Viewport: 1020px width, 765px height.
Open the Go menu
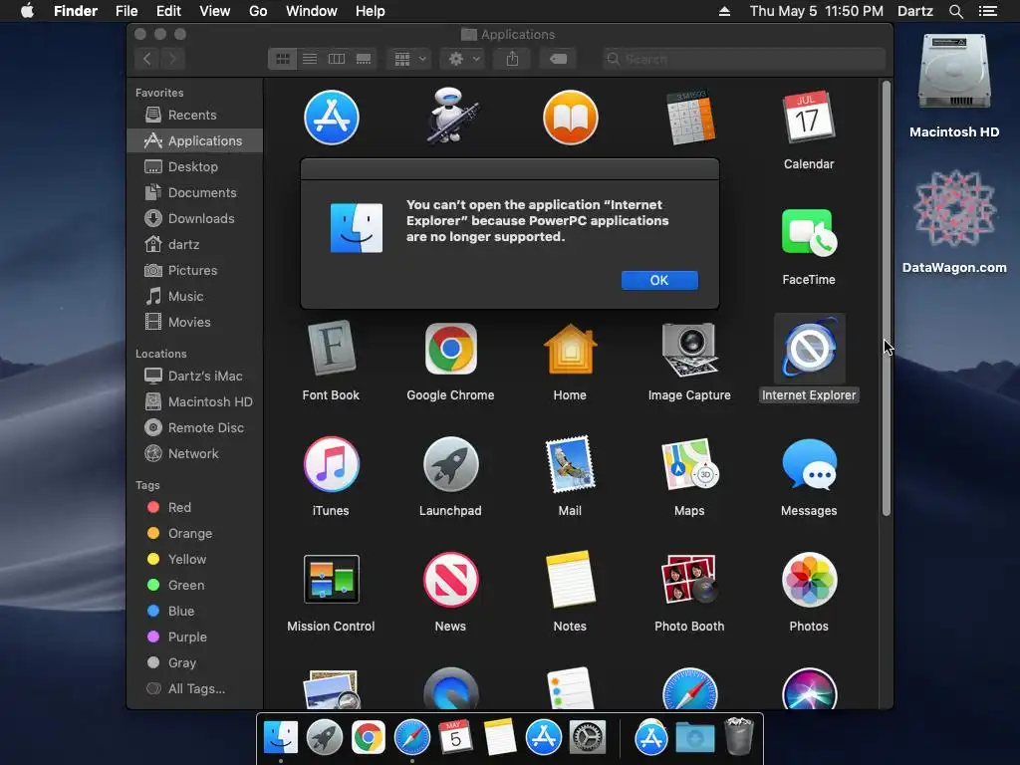click(x=258, y=11)
